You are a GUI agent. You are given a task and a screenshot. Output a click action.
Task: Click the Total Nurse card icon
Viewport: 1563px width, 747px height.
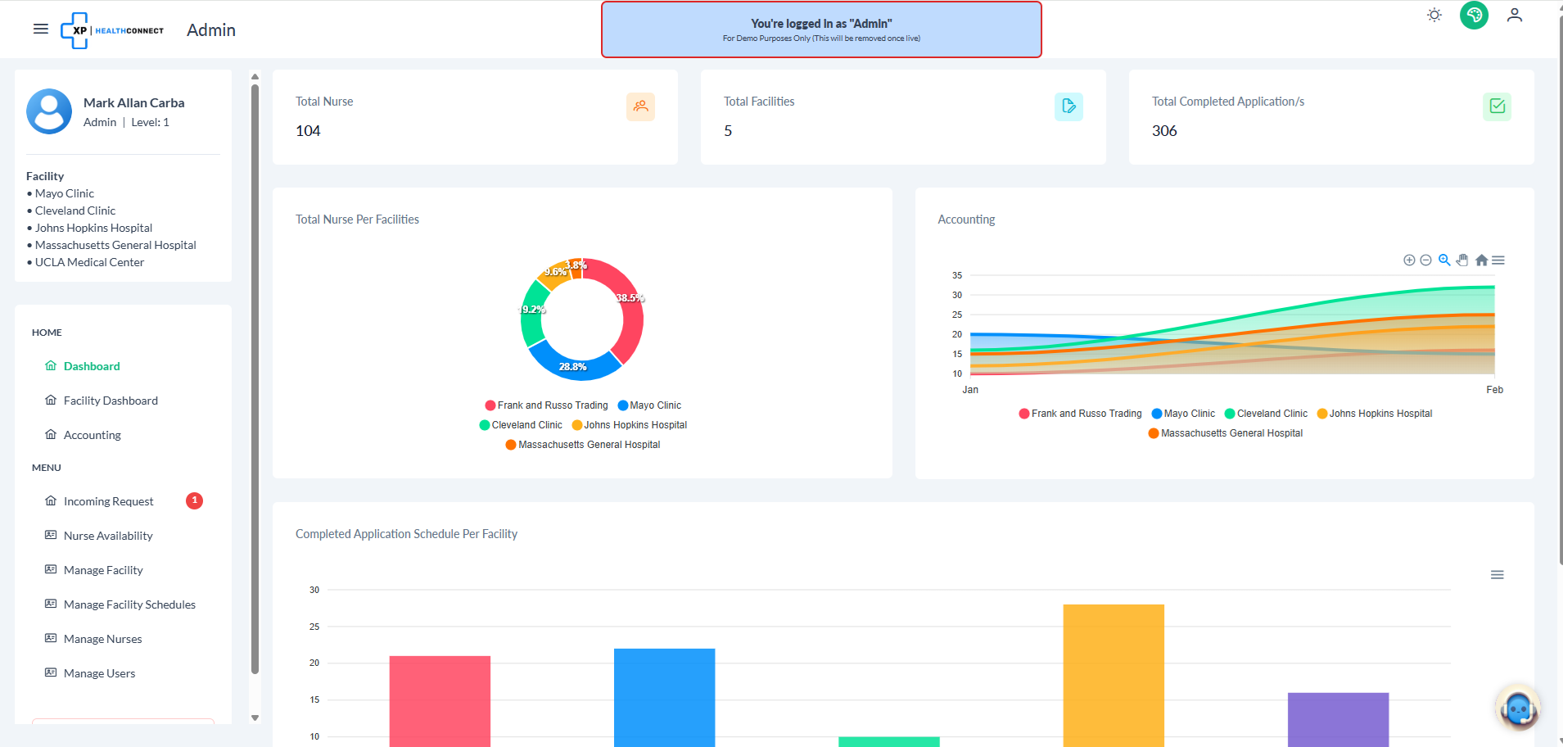point(641,106)
